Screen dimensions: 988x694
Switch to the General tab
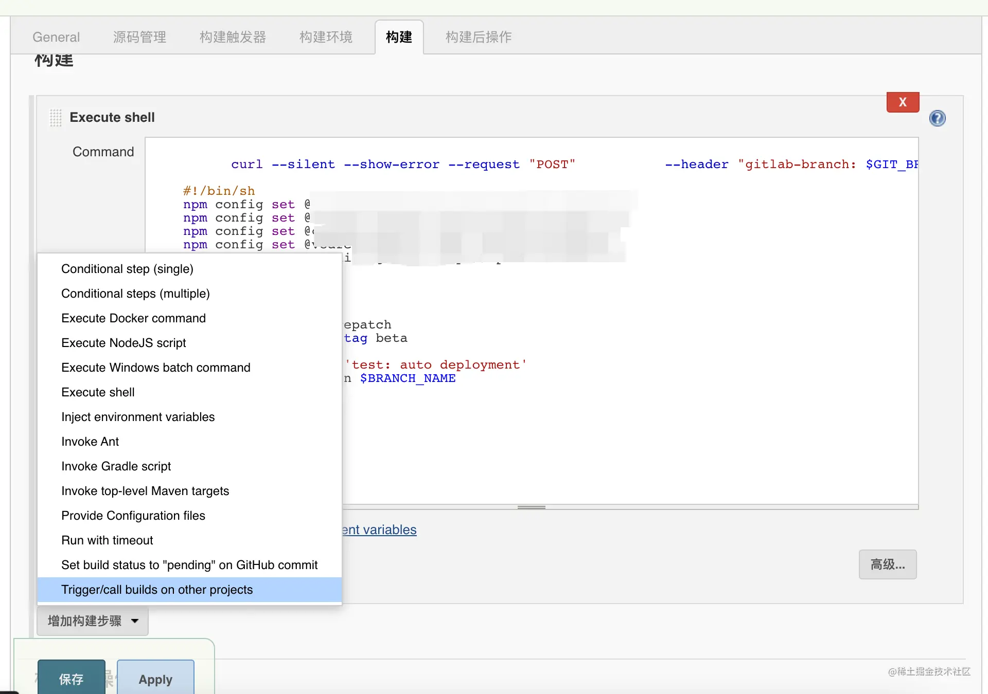pos(56,37)
